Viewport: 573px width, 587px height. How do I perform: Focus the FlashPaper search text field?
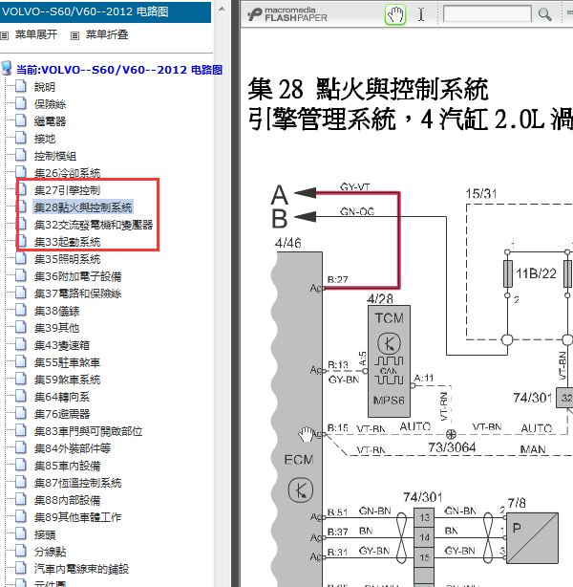pos(487,14)
